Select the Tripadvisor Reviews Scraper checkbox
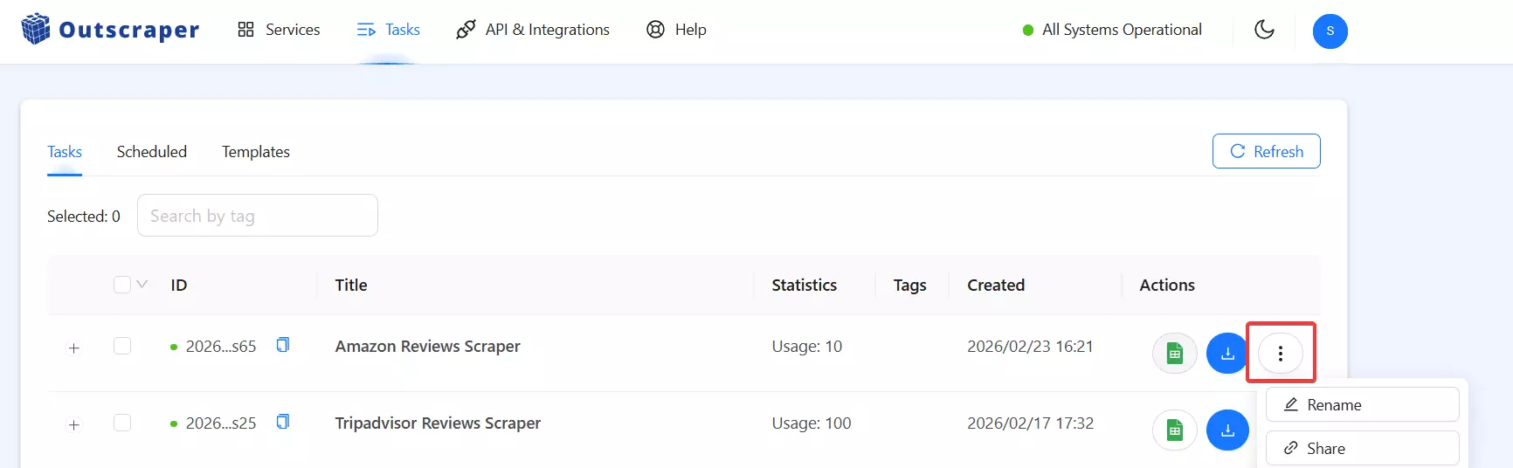The image size is (1513, 468). click(x=122, y=423)
